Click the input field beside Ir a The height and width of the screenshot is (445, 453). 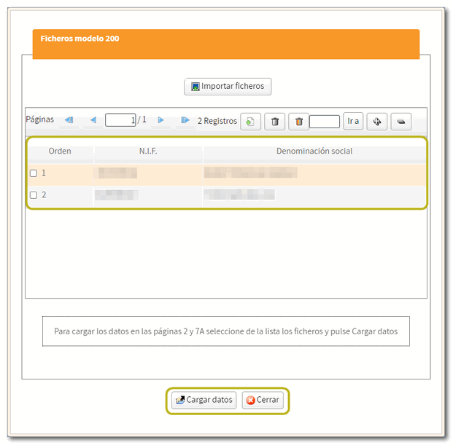click(325, 122)
